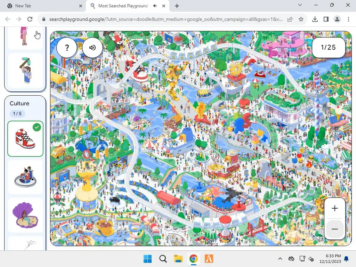Zoom out with the minus button
356x267 pixels.
click(335, 229)
